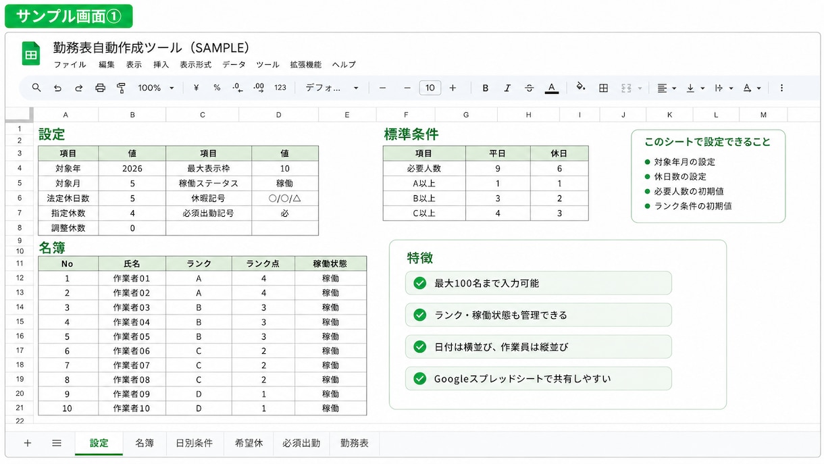Screen dimensions: 824x464
Task: Open the fill color picker
Action: coord(580,87)
